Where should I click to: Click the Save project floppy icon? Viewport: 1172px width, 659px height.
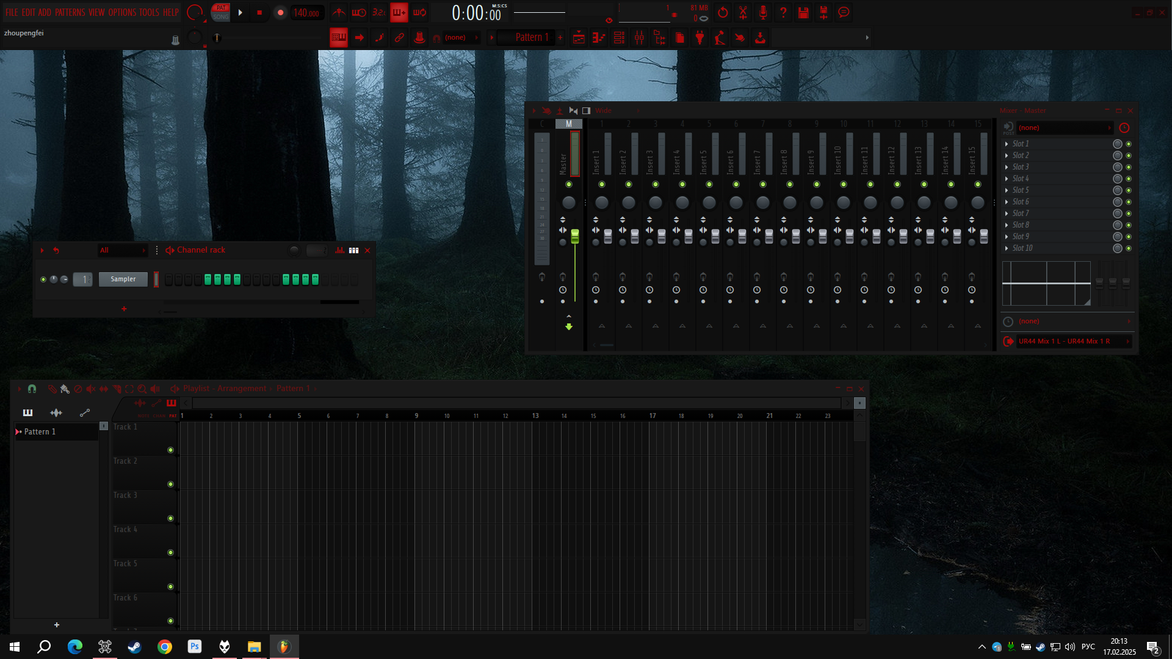point(803,12)
